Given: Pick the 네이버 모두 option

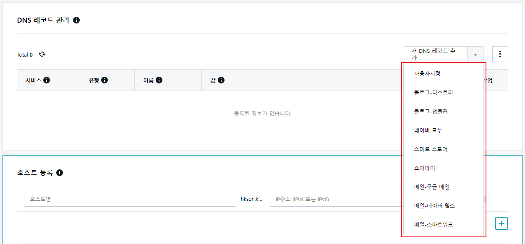Looking at the screenshot, I should [428, 130].
